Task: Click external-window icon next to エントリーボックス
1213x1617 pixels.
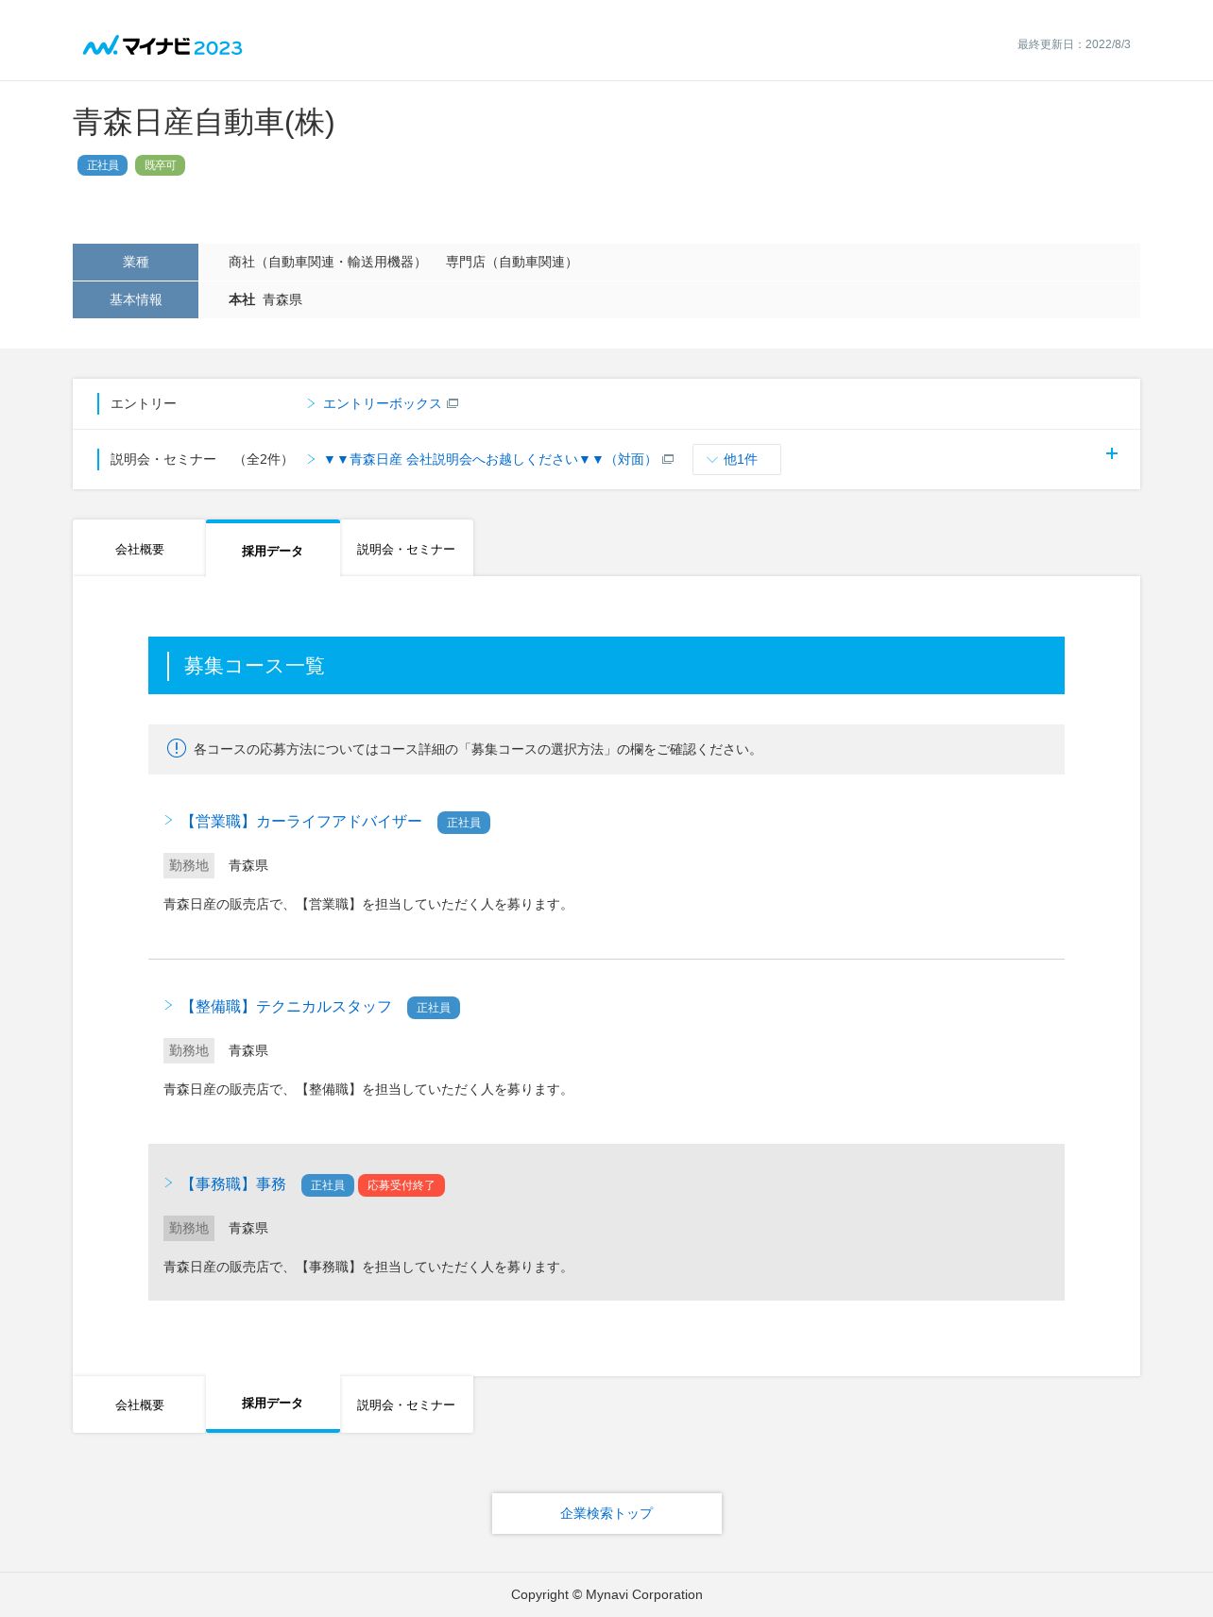Action: click(x=453, y=403)
